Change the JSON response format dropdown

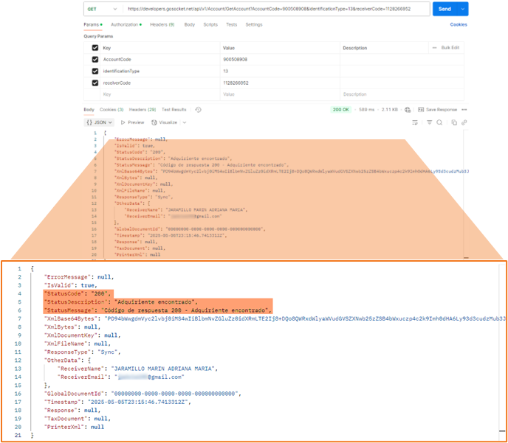pyautogui.click(x=99, y=122)
